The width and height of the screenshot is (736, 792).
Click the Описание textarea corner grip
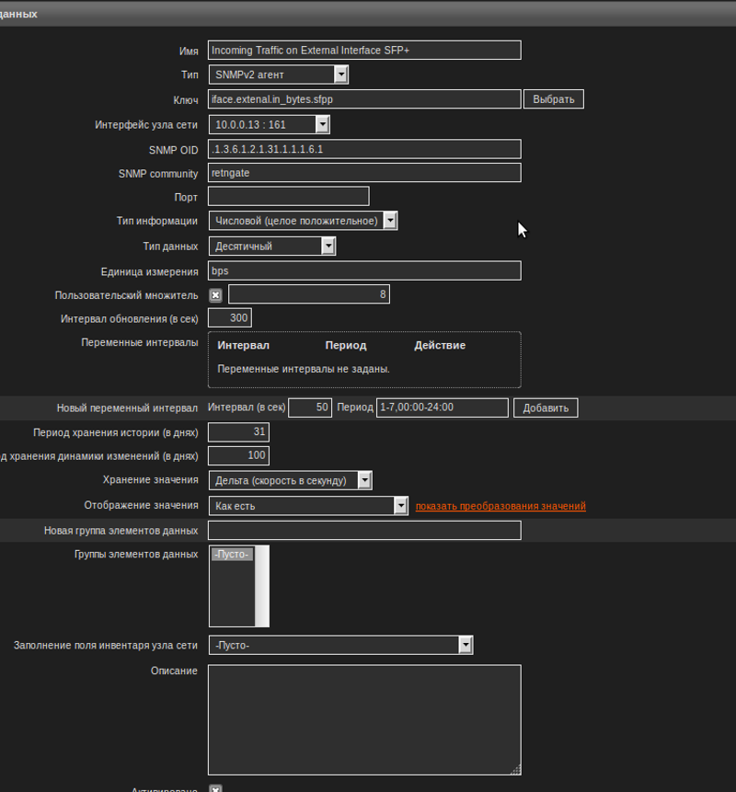pos(516,770)
